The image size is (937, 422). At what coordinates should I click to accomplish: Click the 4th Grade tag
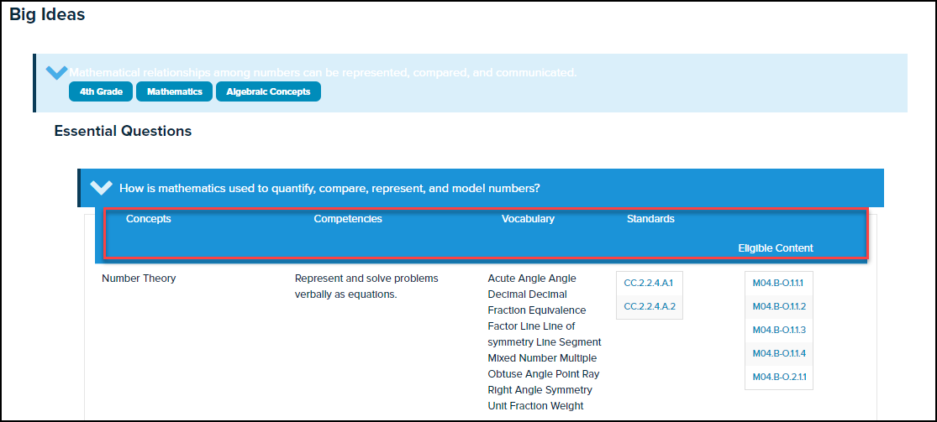(101, 91)
